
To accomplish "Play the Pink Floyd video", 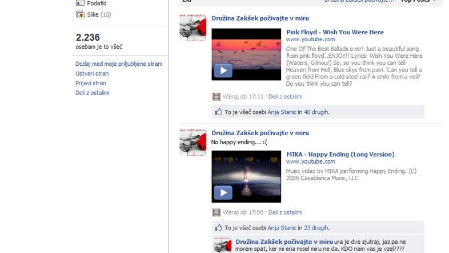I will pos(223,70).
